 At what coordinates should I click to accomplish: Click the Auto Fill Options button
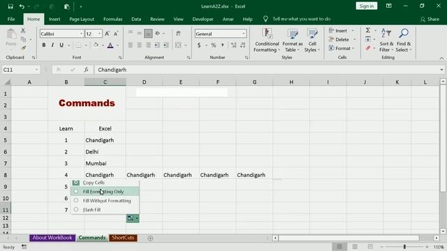[x=133, y=218]
